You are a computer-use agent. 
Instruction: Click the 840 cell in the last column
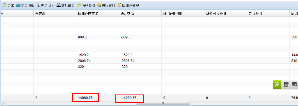(294, 61)
